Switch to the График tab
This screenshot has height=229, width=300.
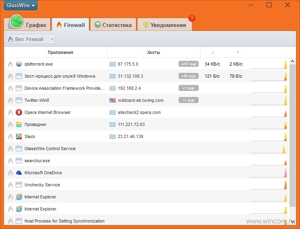(x=28, y=25)
